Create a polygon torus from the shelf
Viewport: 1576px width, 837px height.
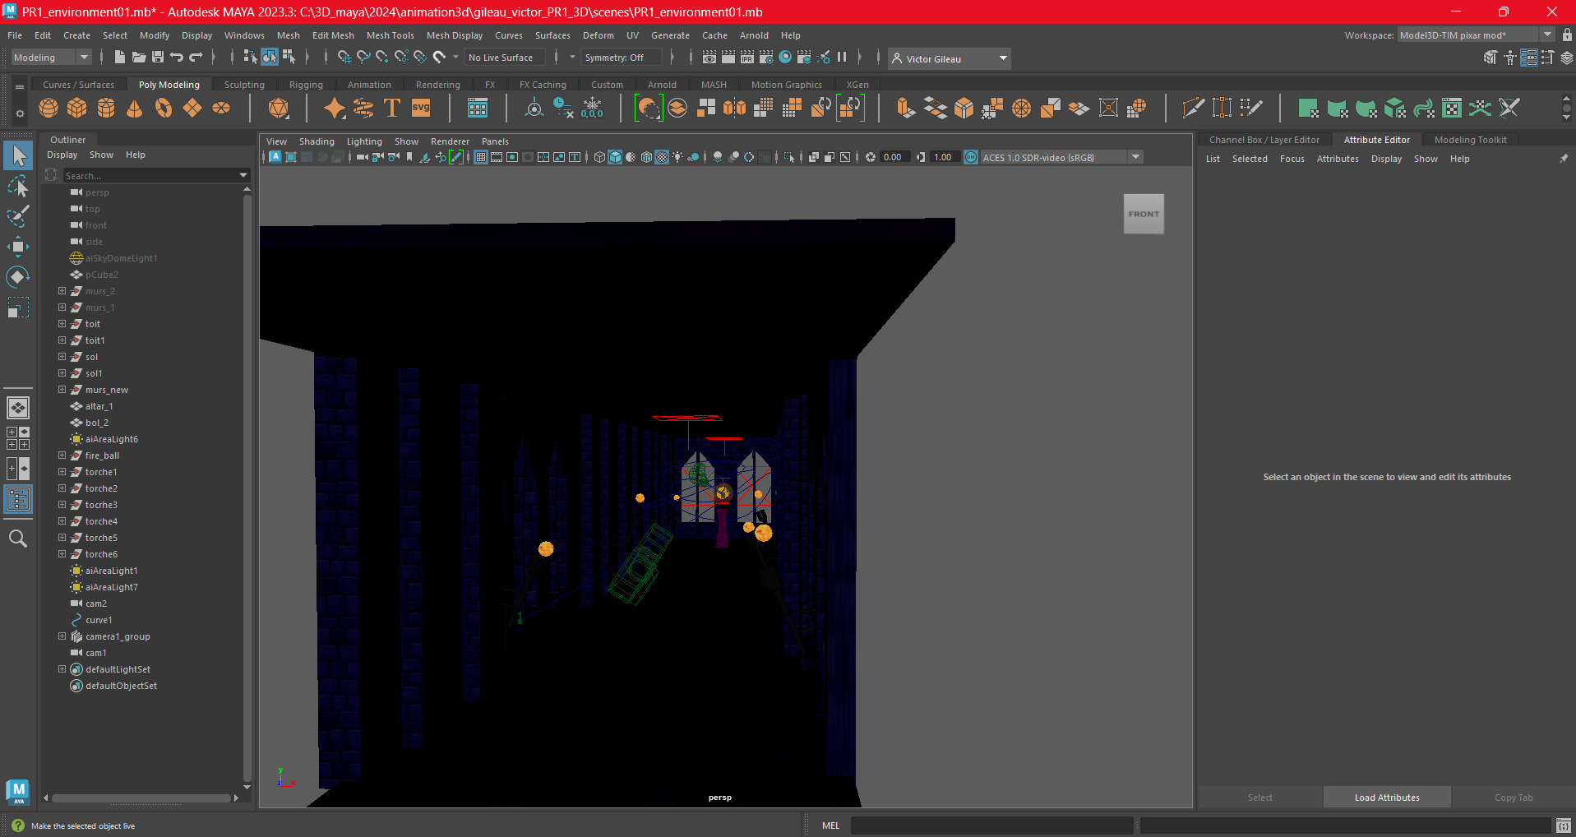click(x=164, y=108)
